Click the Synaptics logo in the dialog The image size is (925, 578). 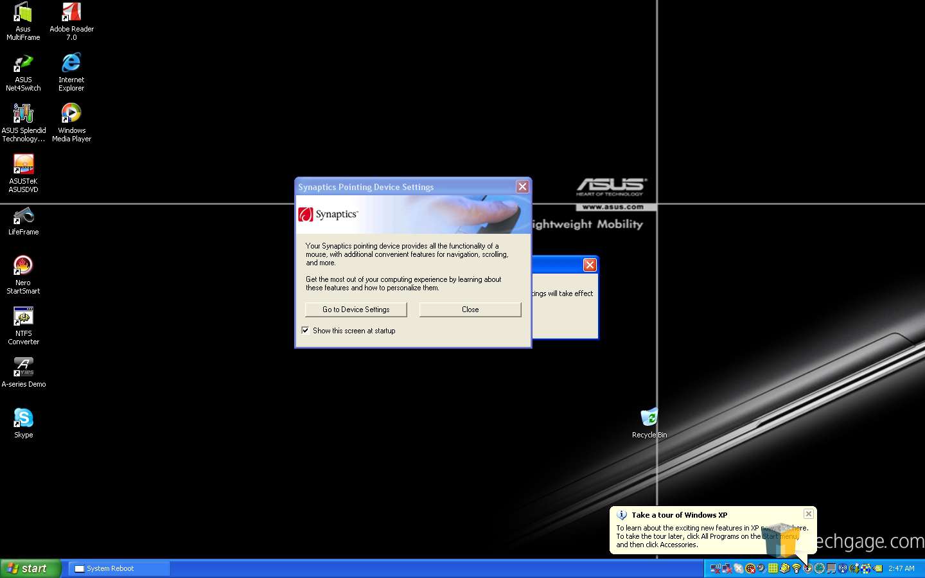(x=328, y=215)
